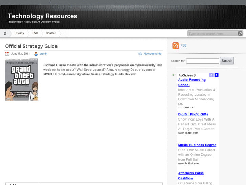Click the Technology Resources site title
The width and height of the screenshot is (246, 185).
pos(43,16)
